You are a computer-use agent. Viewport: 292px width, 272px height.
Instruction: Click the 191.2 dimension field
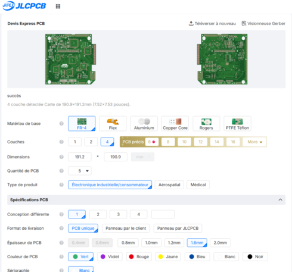[x=80, y=157]
